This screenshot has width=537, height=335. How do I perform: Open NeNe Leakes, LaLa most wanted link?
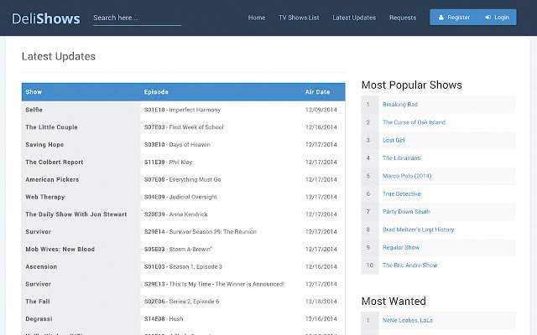pyautogui.click(x=408, y=320)
